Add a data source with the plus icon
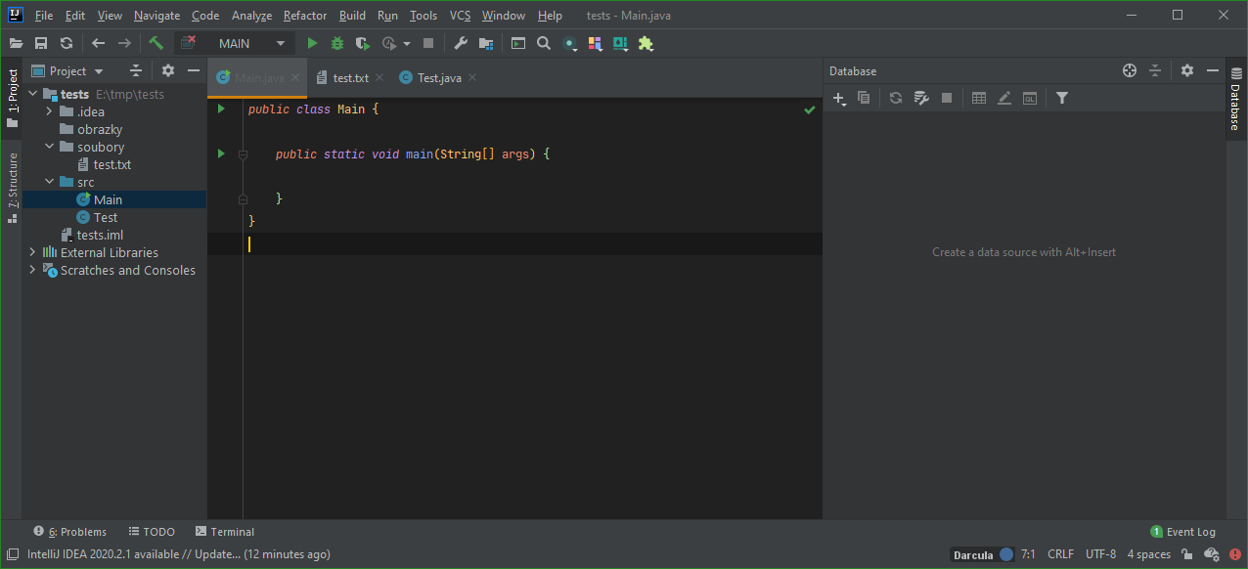 tap(837, 98)
